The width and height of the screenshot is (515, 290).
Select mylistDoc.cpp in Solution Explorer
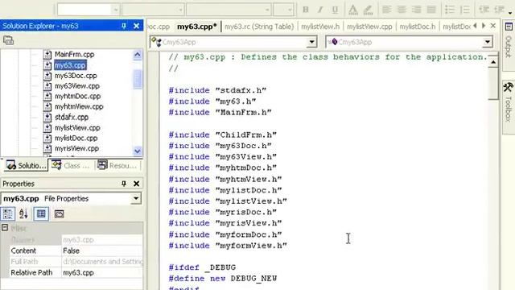click(x=76, y=138)
